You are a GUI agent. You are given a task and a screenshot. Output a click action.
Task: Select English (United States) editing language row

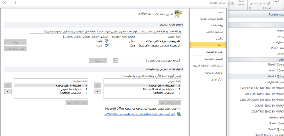(x=105, y=46)
